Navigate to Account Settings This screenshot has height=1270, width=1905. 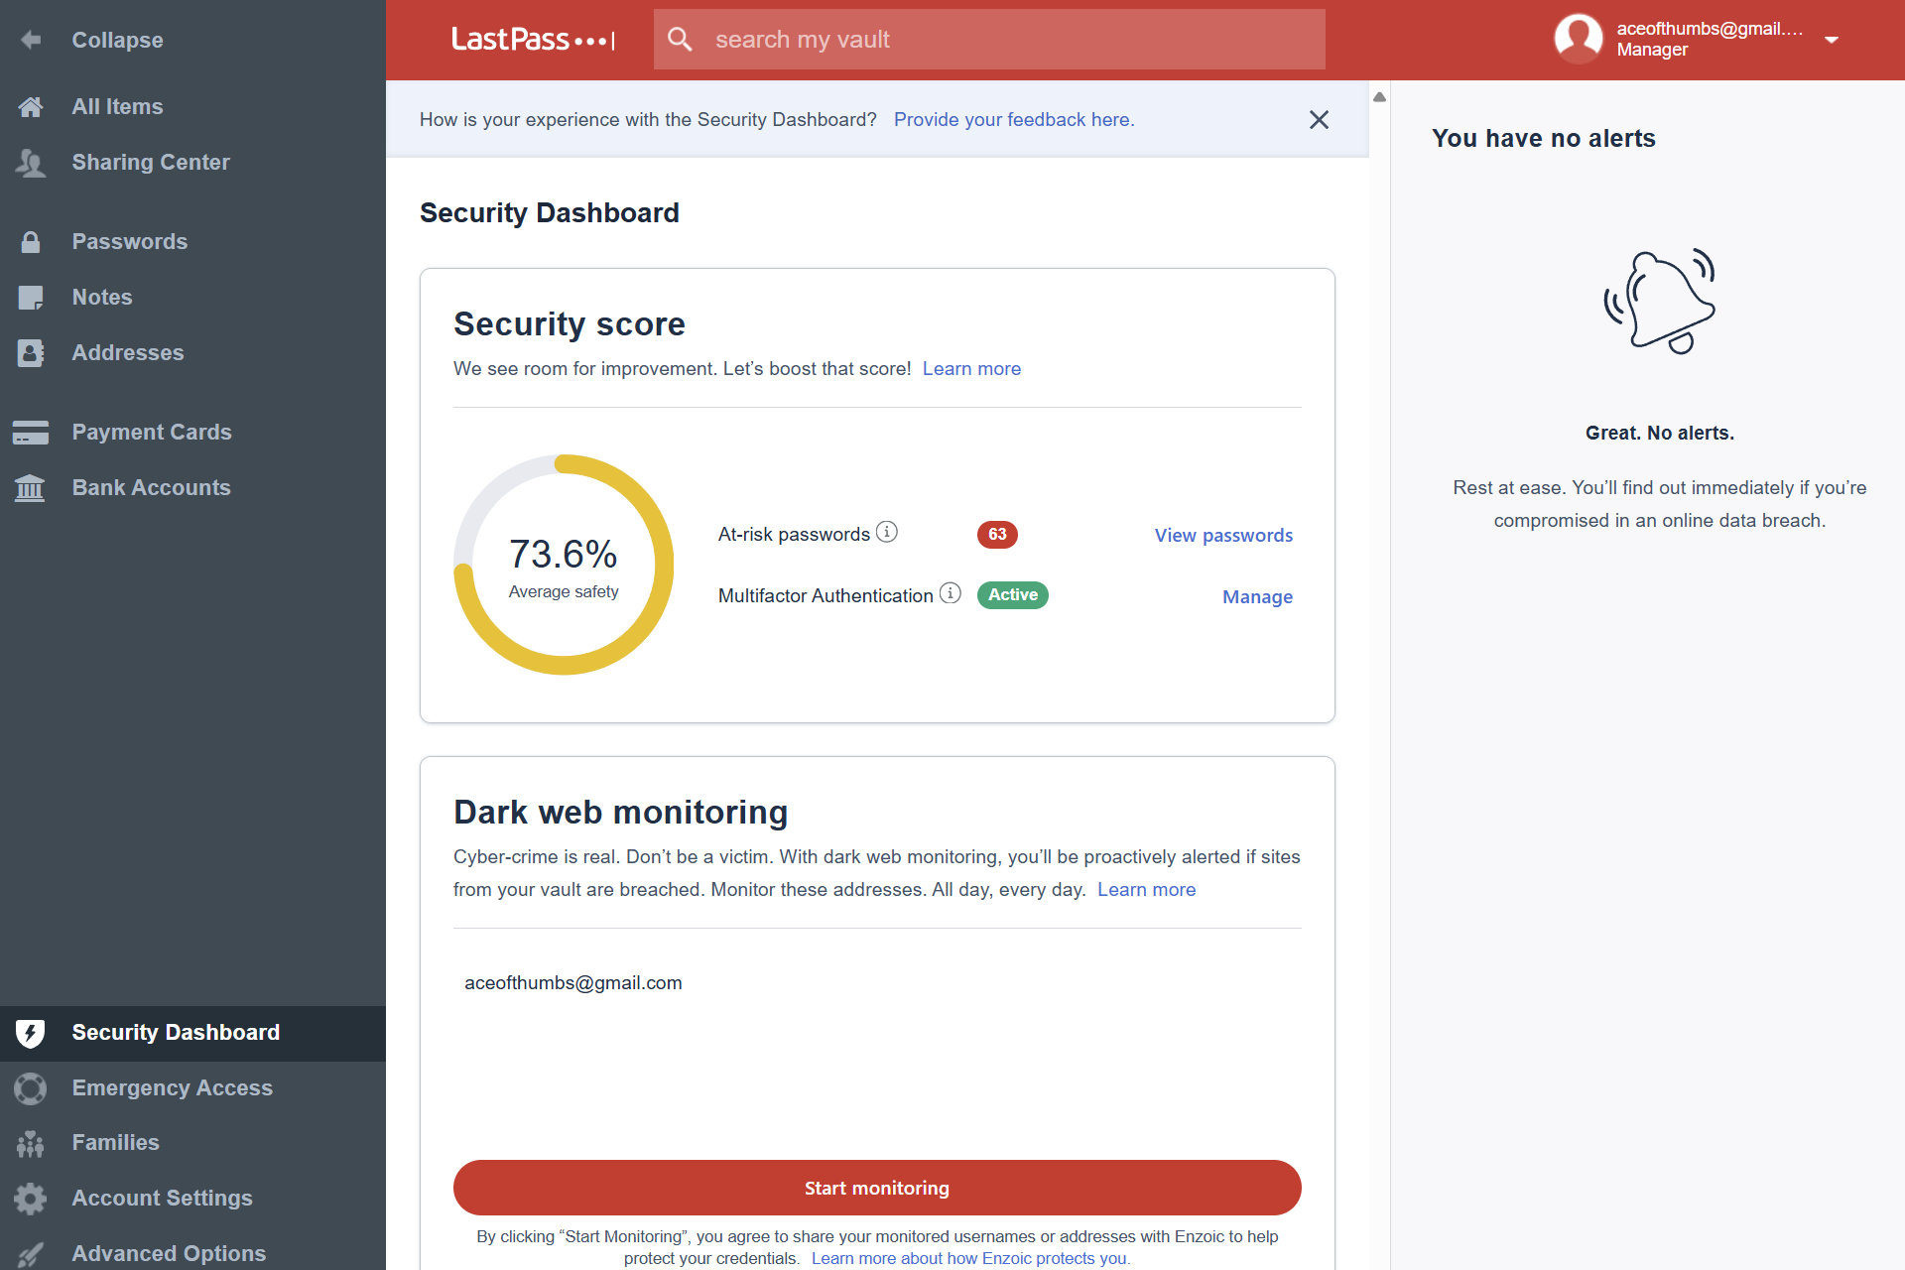click(162, 1198)
